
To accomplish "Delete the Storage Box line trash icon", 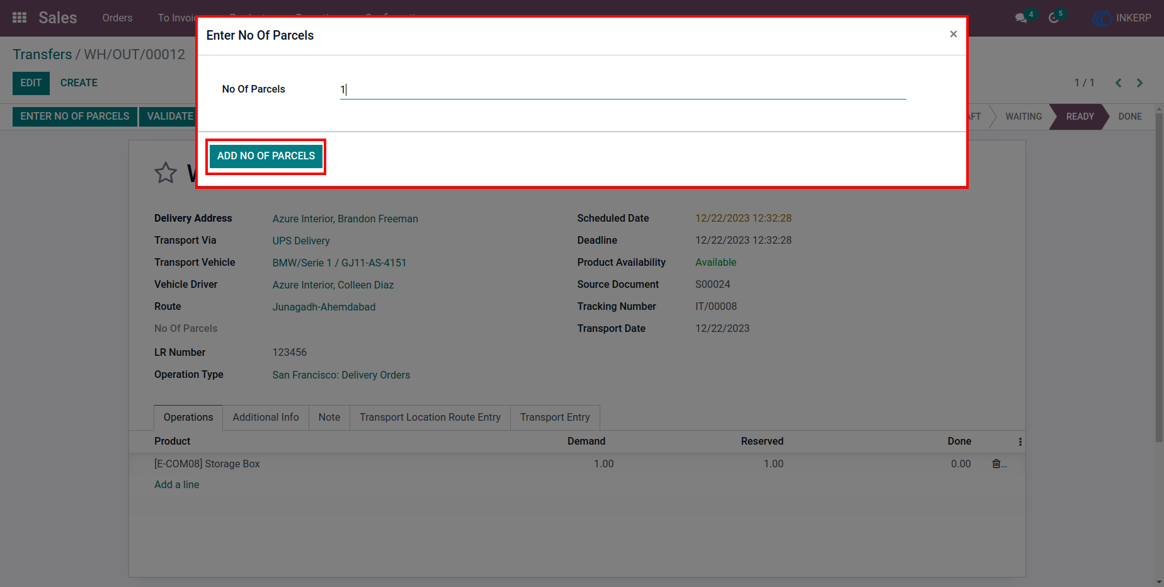I will (x=996, y=464).
